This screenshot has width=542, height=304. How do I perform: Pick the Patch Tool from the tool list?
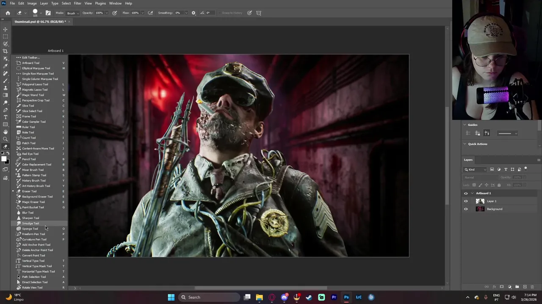[x=28, y=143]
